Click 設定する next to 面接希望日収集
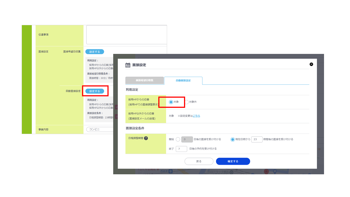350x197 pixels. pyautogui.click(x=95, y=52)
